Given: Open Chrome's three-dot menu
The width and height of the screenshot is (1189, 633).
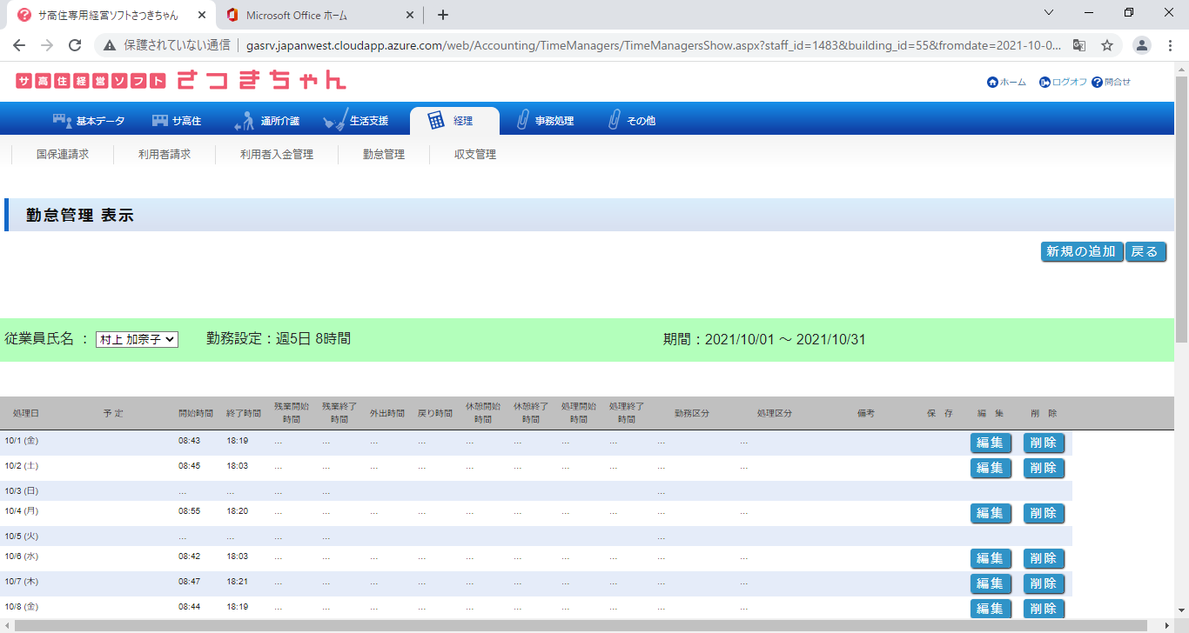Looking at the screenshot, I should click(x=1171, y=45).
